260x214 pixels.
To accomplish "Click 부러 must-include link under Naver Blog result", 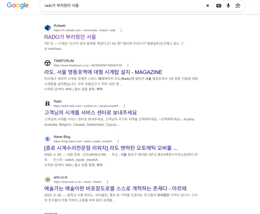I will (x=99, y=165).
